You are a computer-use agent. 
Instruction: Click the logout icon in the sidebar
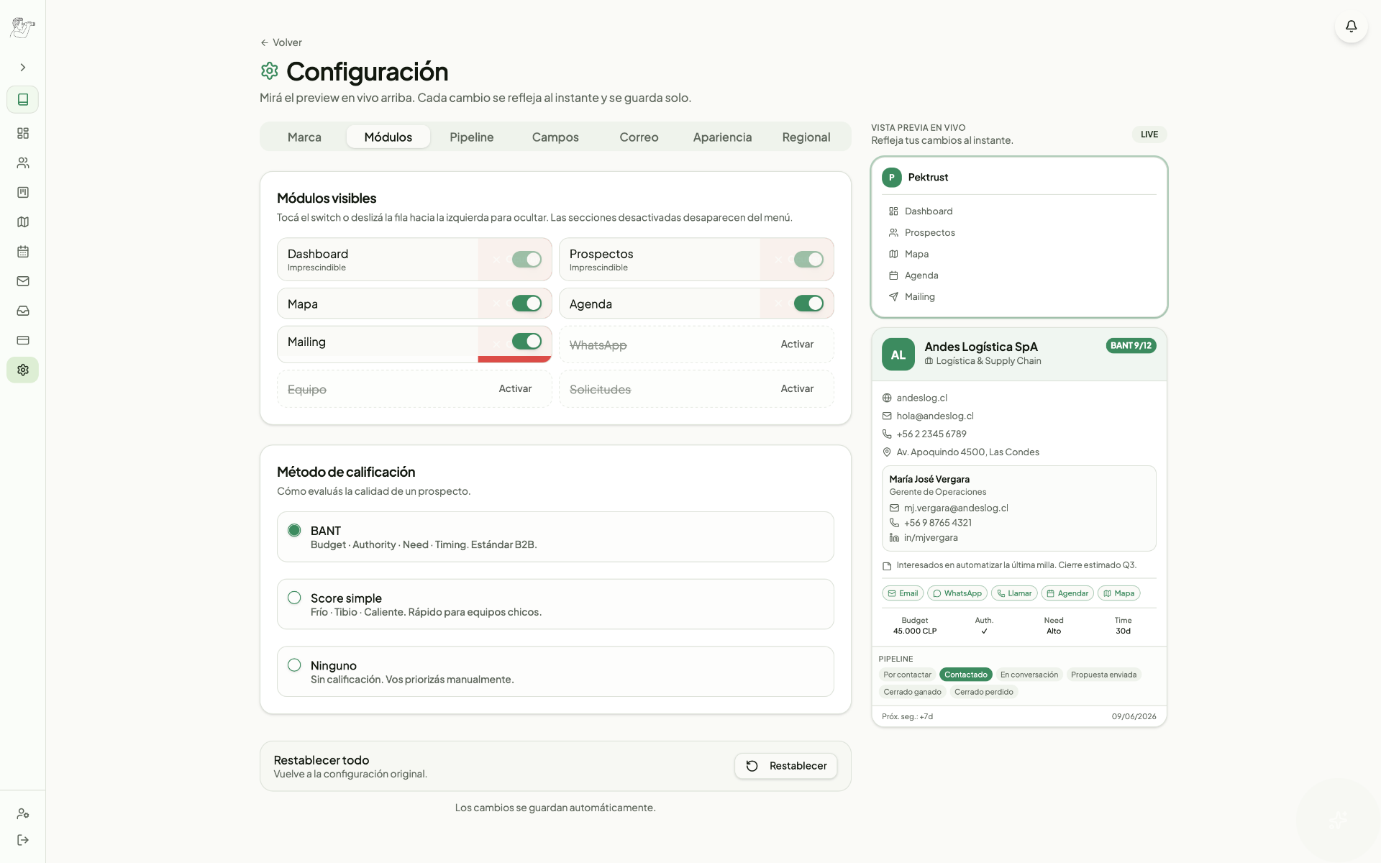tap(23, 840)
